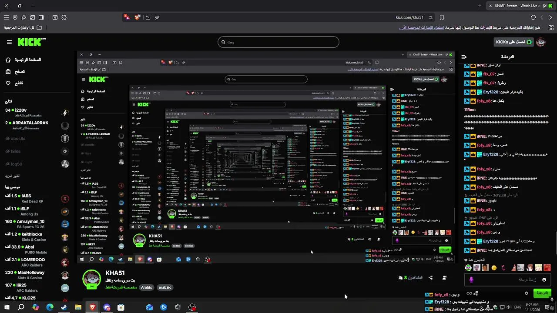557x313 pixels.
Task: Open Brave Shields lion icon
Action: [x=138, y=17]
